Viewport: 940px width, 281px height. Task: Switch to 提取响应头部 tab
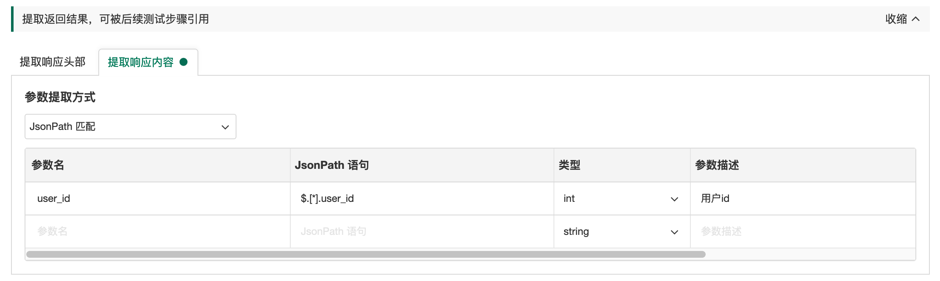coord(53,62)
